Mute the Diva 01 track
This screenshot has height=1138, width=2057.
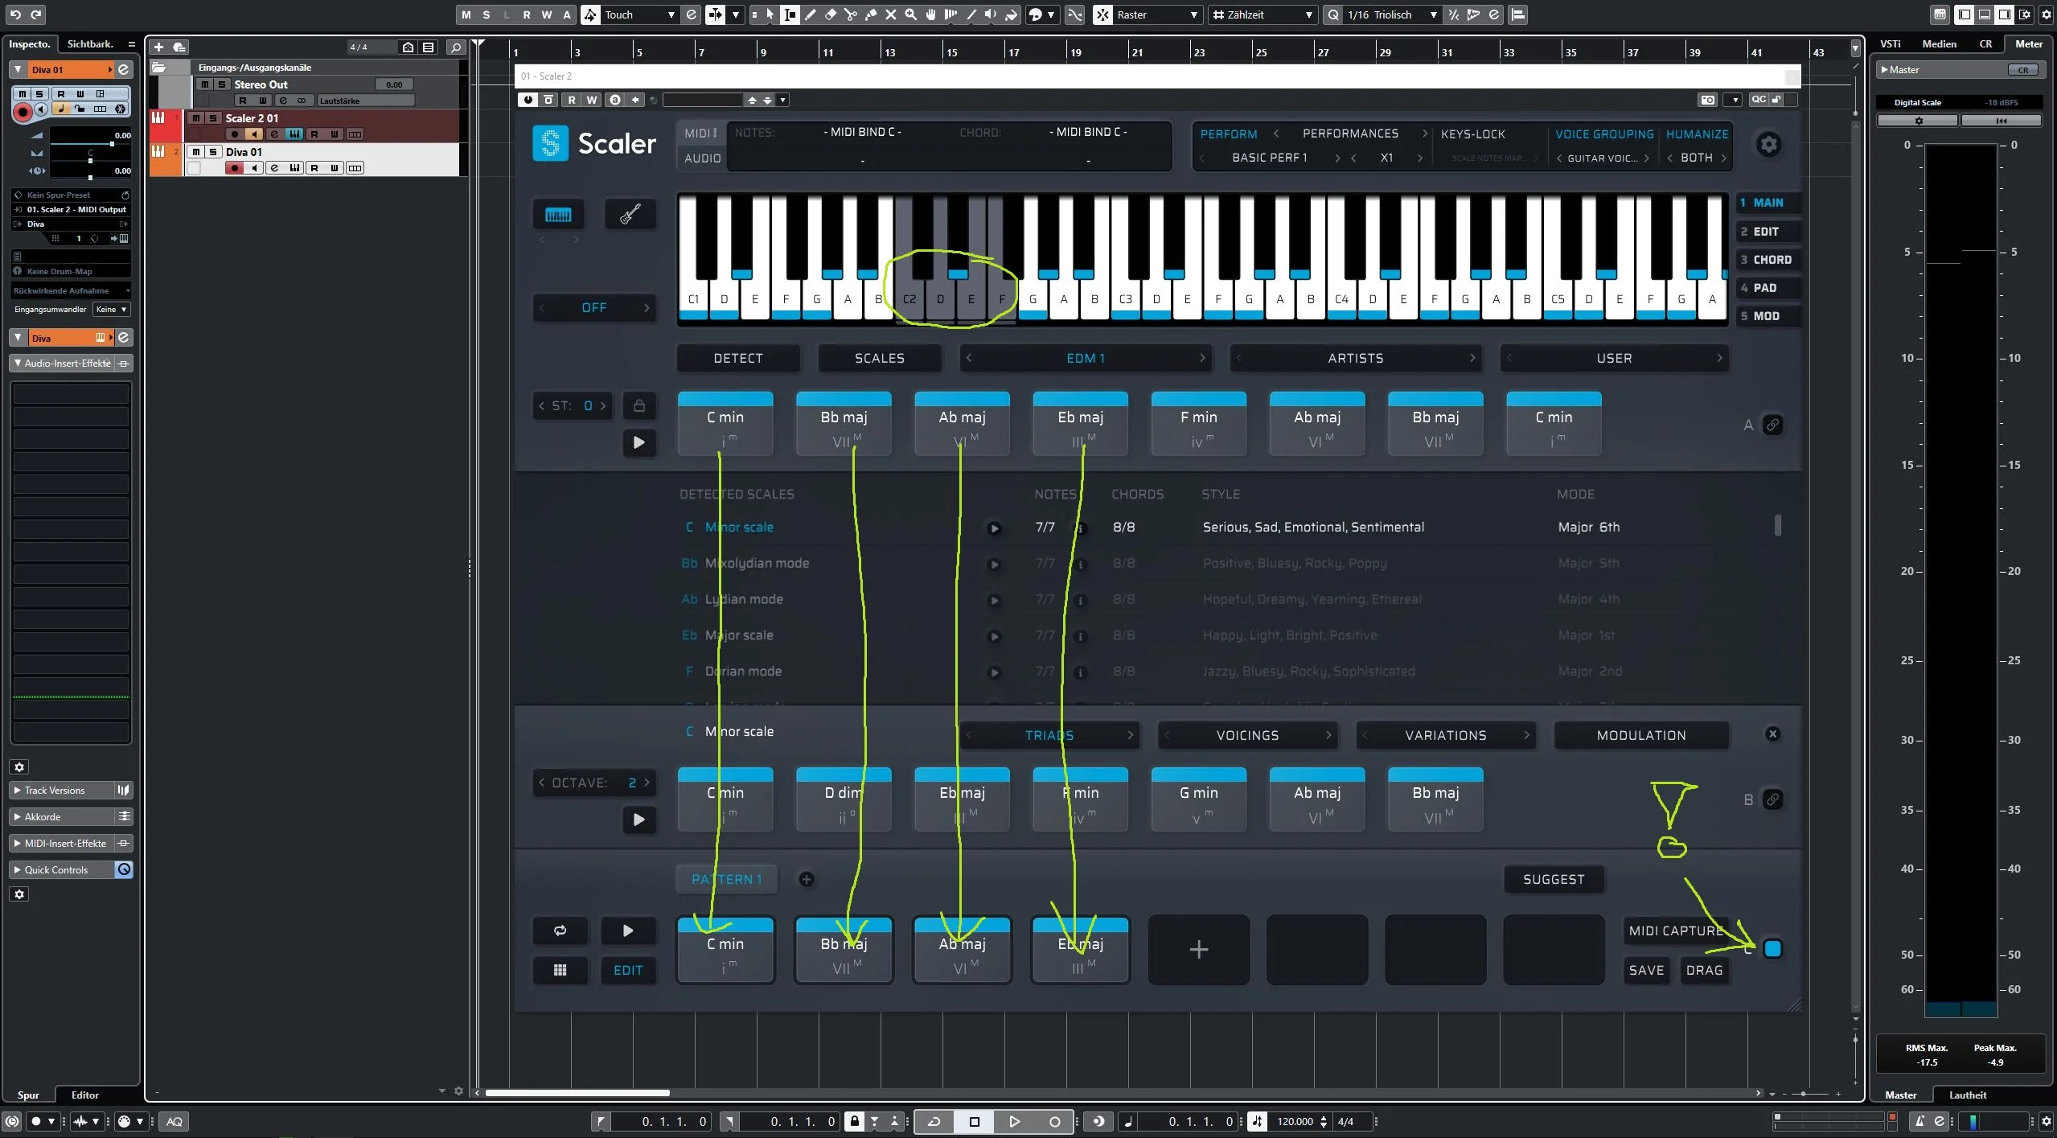[x=196, y=152]
